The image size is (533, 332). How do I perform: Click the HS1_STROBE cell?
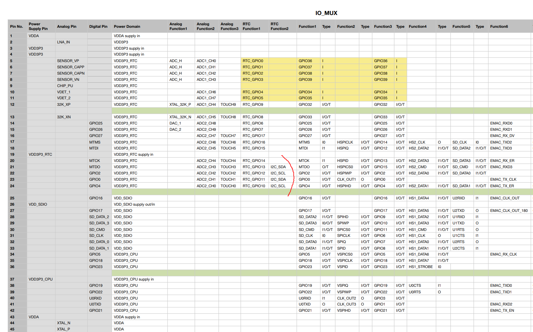[421, 267]
